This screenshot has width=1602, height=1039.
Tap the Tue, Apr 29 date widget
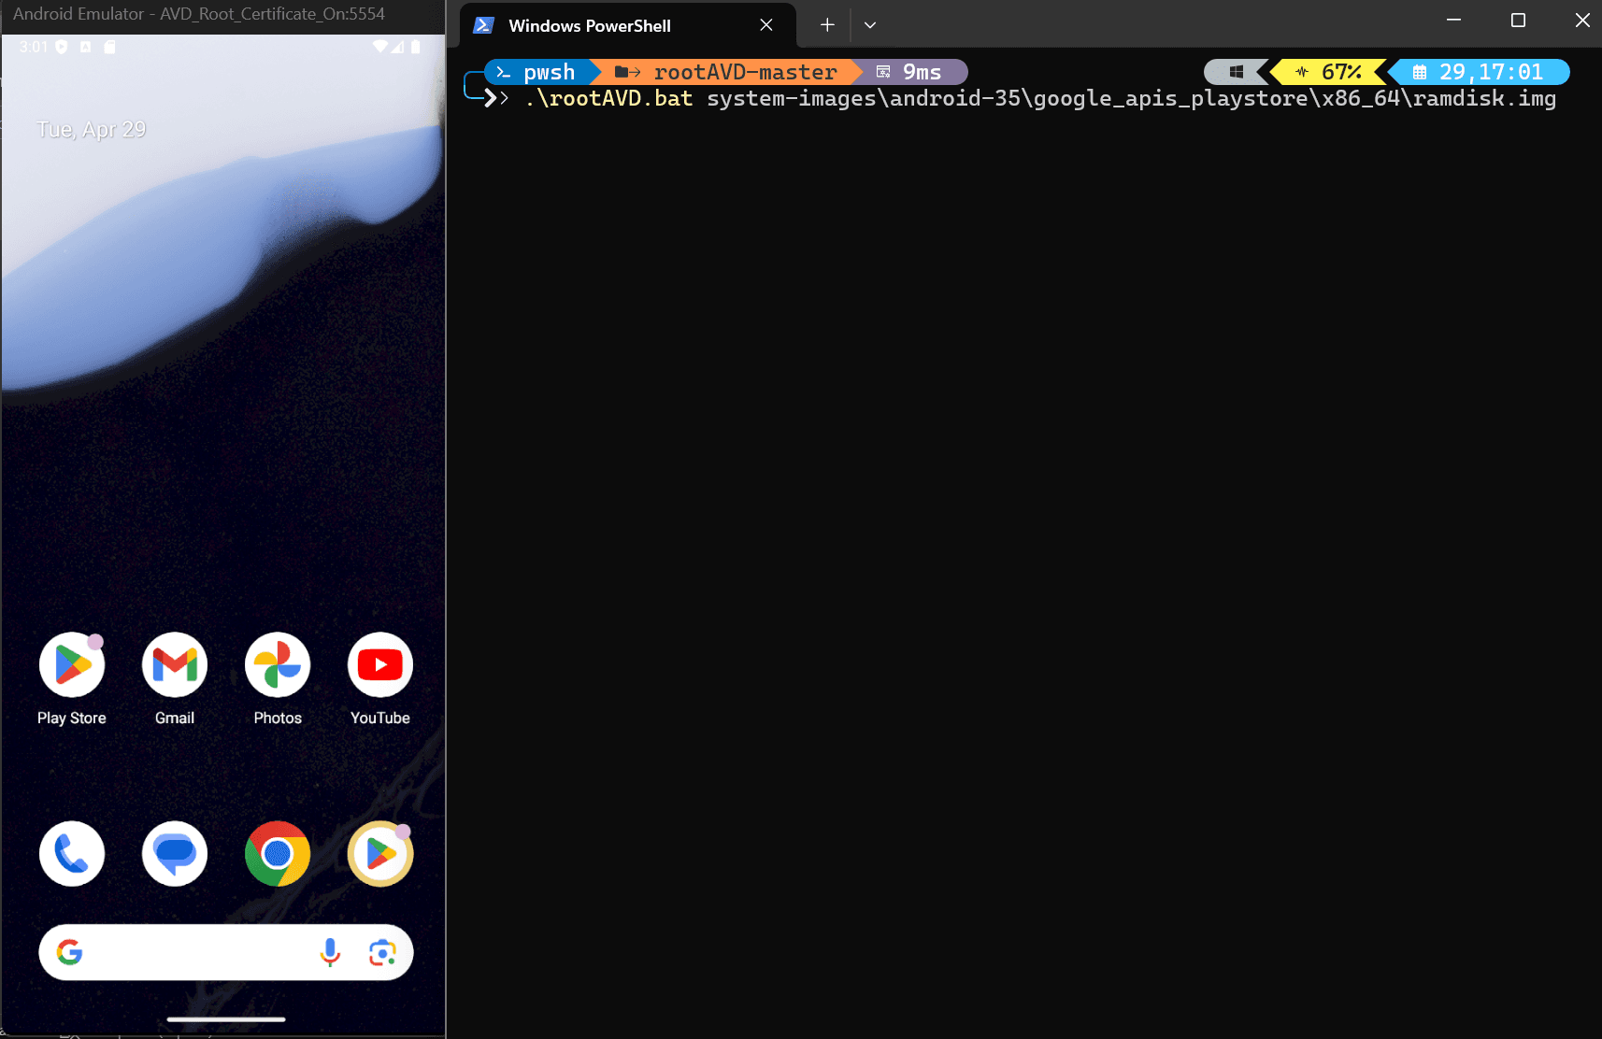tap(92, 130)
